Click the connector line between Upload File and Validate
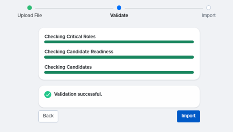233x132 pixels. tap(74, 8)
